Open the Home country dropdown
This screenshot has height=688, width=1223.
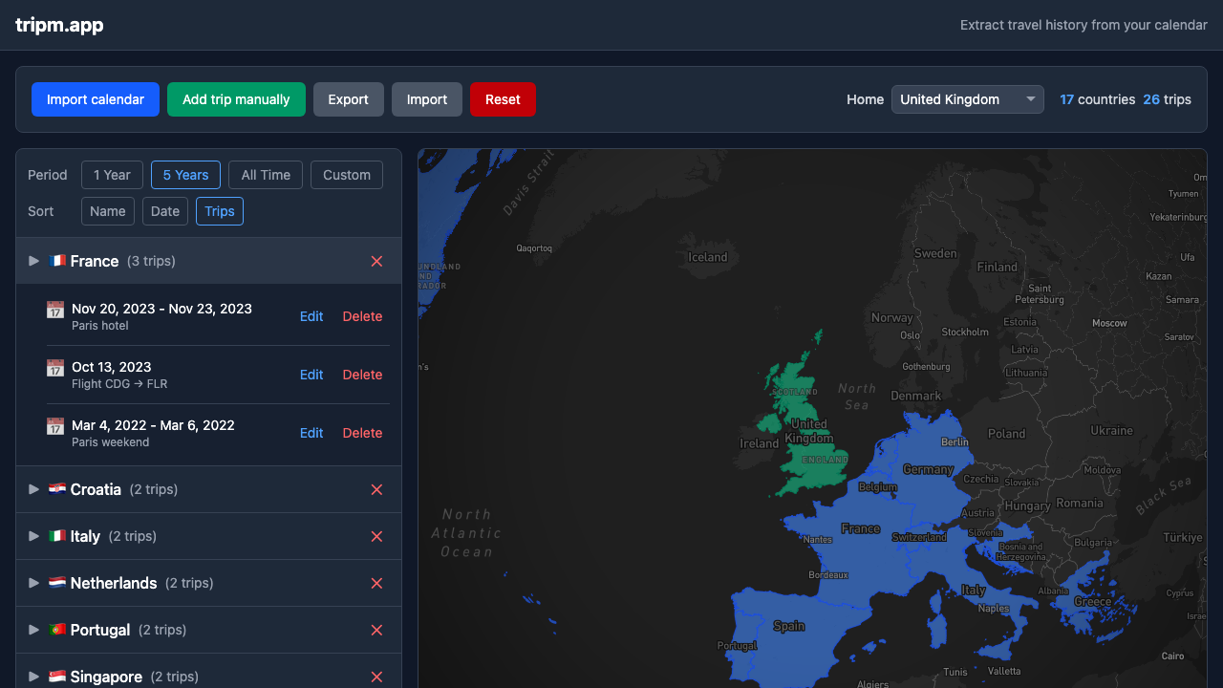coord(967,99)
